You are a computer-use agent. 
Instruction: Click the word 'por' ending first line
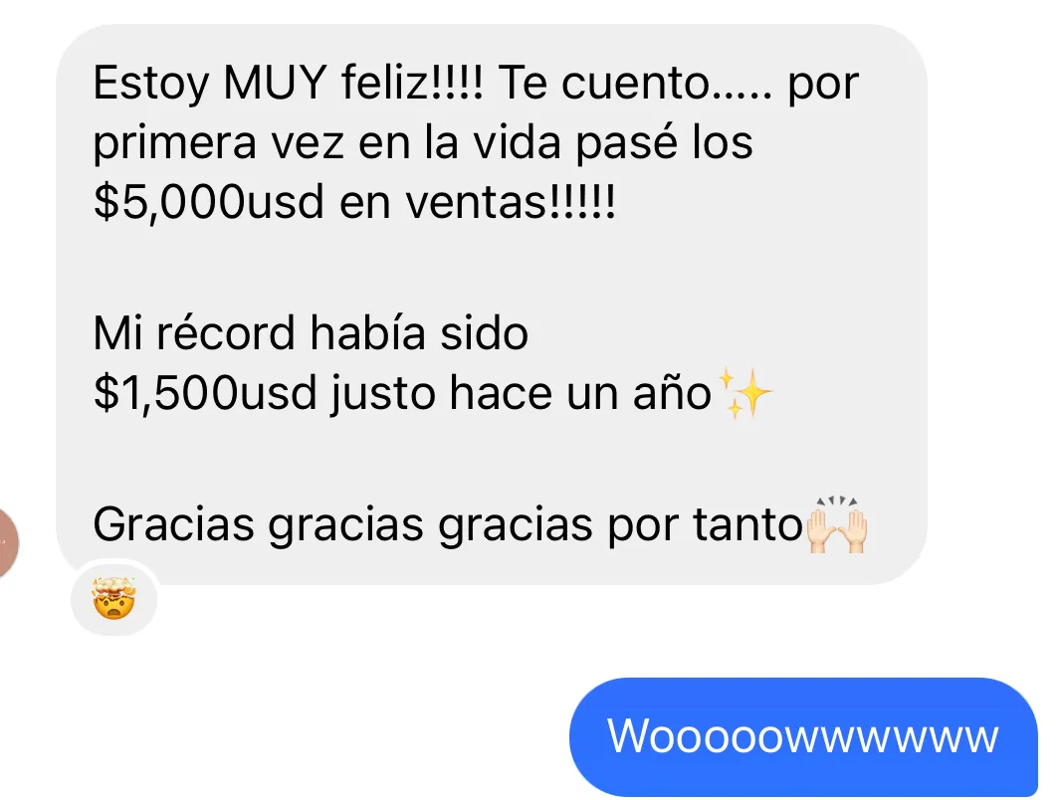coord(823,85)
